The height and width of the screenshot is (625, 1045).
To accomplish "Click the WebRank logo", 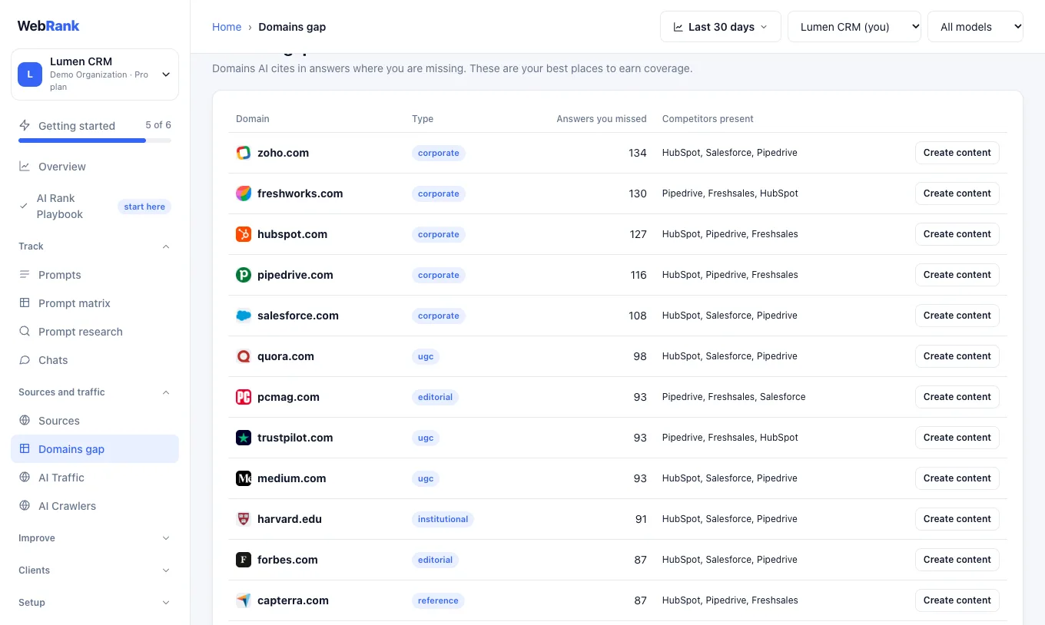I will pos(48,25).
